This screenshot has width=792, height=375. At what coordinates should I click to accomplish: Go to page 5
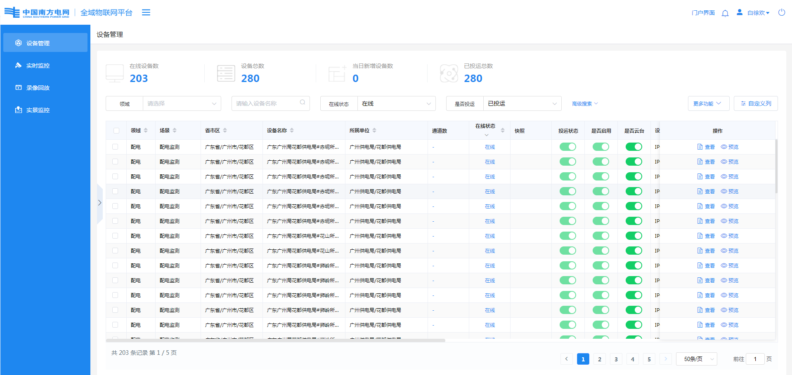(x=649, y=359)
